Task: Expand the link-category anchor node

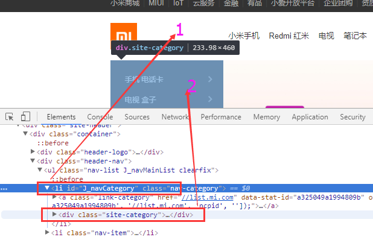Action: point(54,197)
